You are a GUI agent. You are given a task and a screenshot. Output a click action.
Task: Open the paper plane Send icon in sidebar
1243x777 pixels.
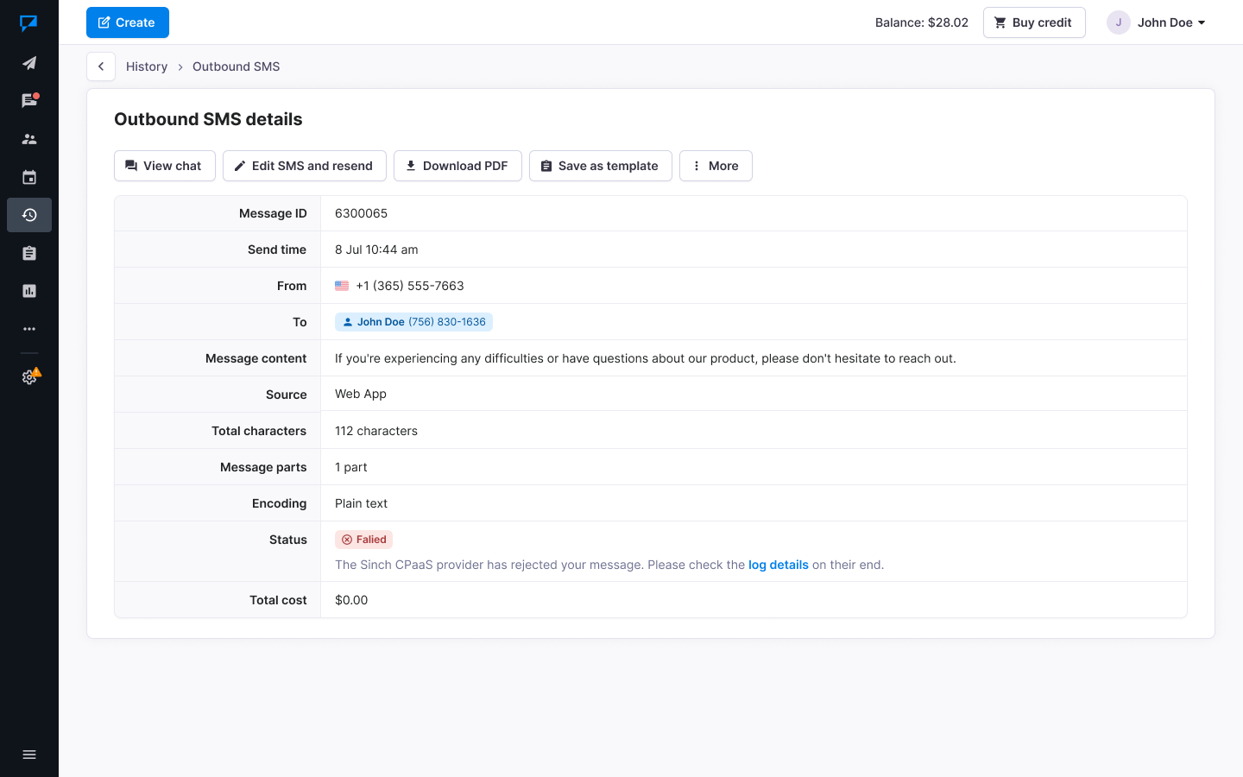(29, 63)
